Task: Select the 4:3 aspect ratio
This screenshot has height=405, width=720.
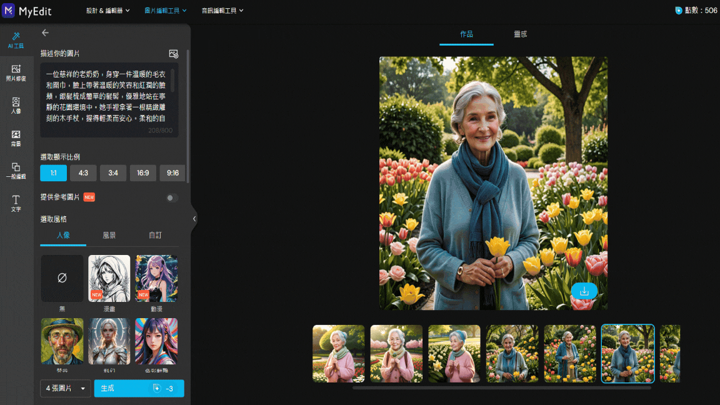Action: [83, 173]
